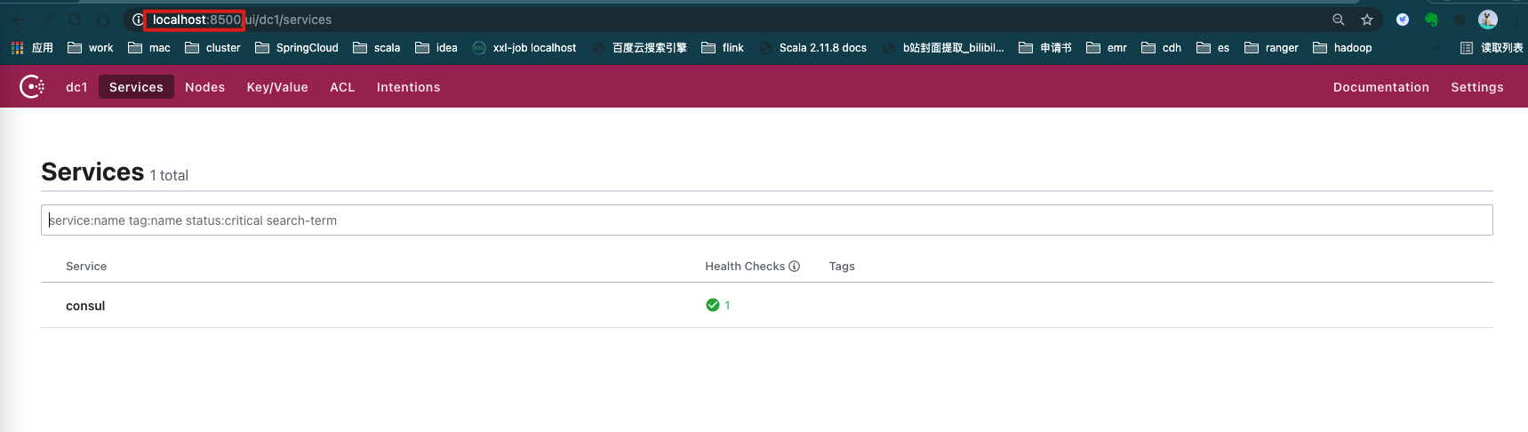Bookmark this page with star icon
The width and height of the screenshot is (1528, 432).
[1367, 20]
